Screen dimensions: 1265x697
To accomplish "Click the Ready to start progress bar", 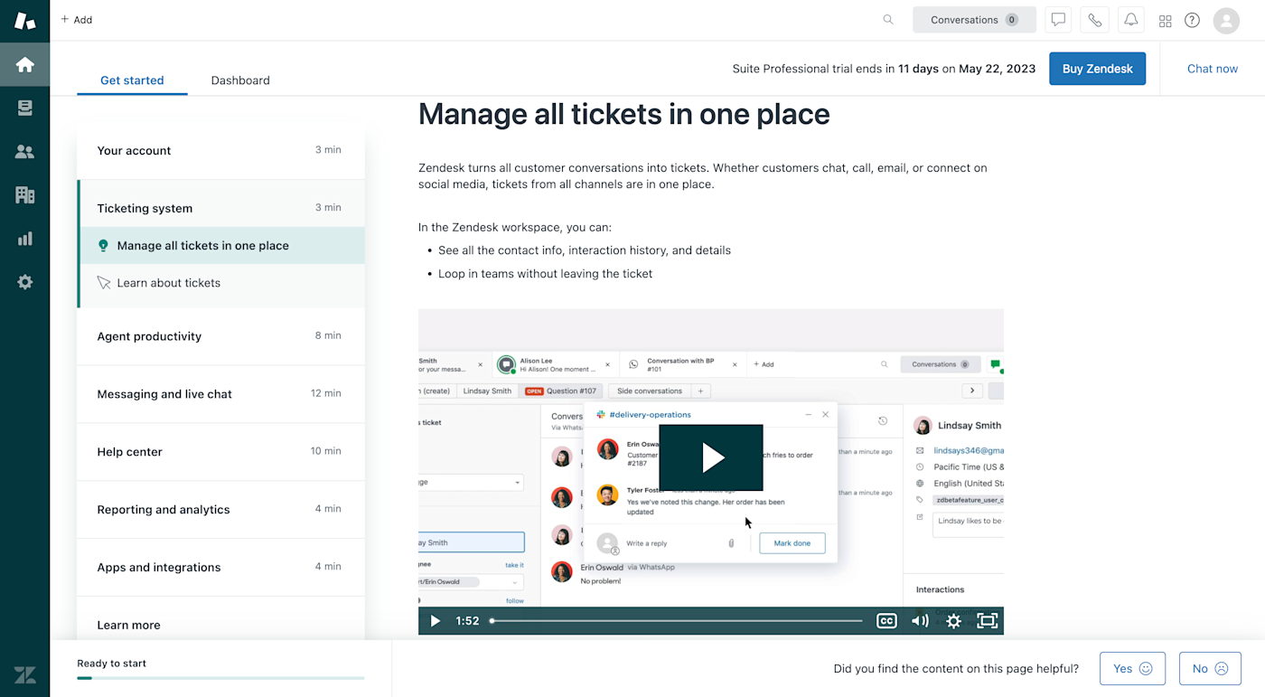I will [x=220, y=678].
